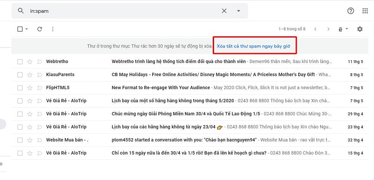Click the '22 thg 4' date
Image resolution: width=374 pixels, height=180 pixels.
(355, 140)
